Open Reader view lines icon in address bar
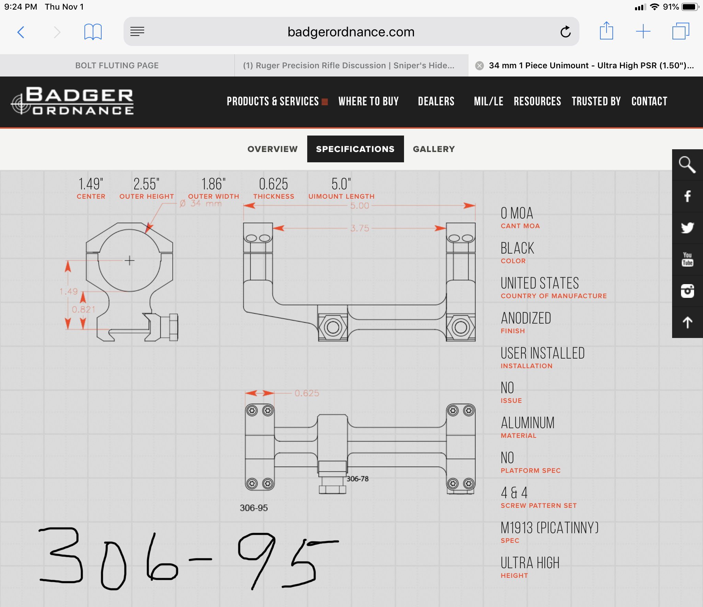This screenshot has height=607, width=703. coord(137,32)
